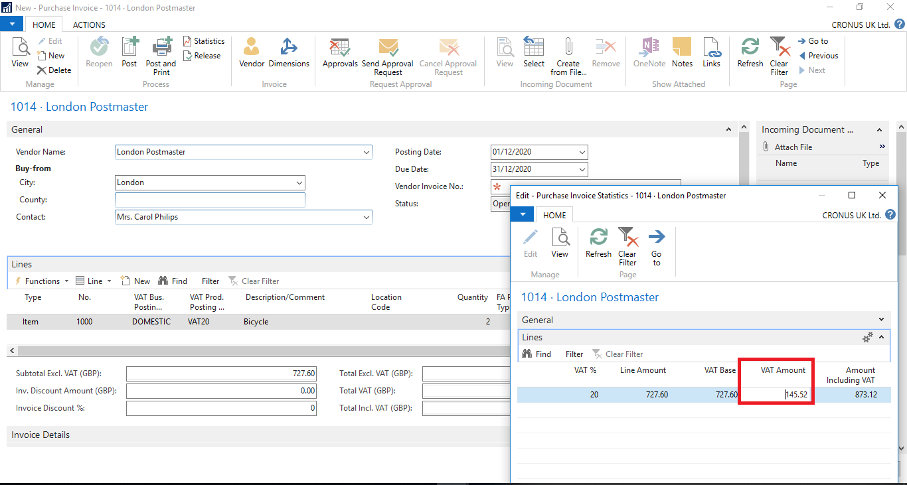Click the Invoice Discount % field
The width and height of the screenshot is (907, 485).
point(221,408)
